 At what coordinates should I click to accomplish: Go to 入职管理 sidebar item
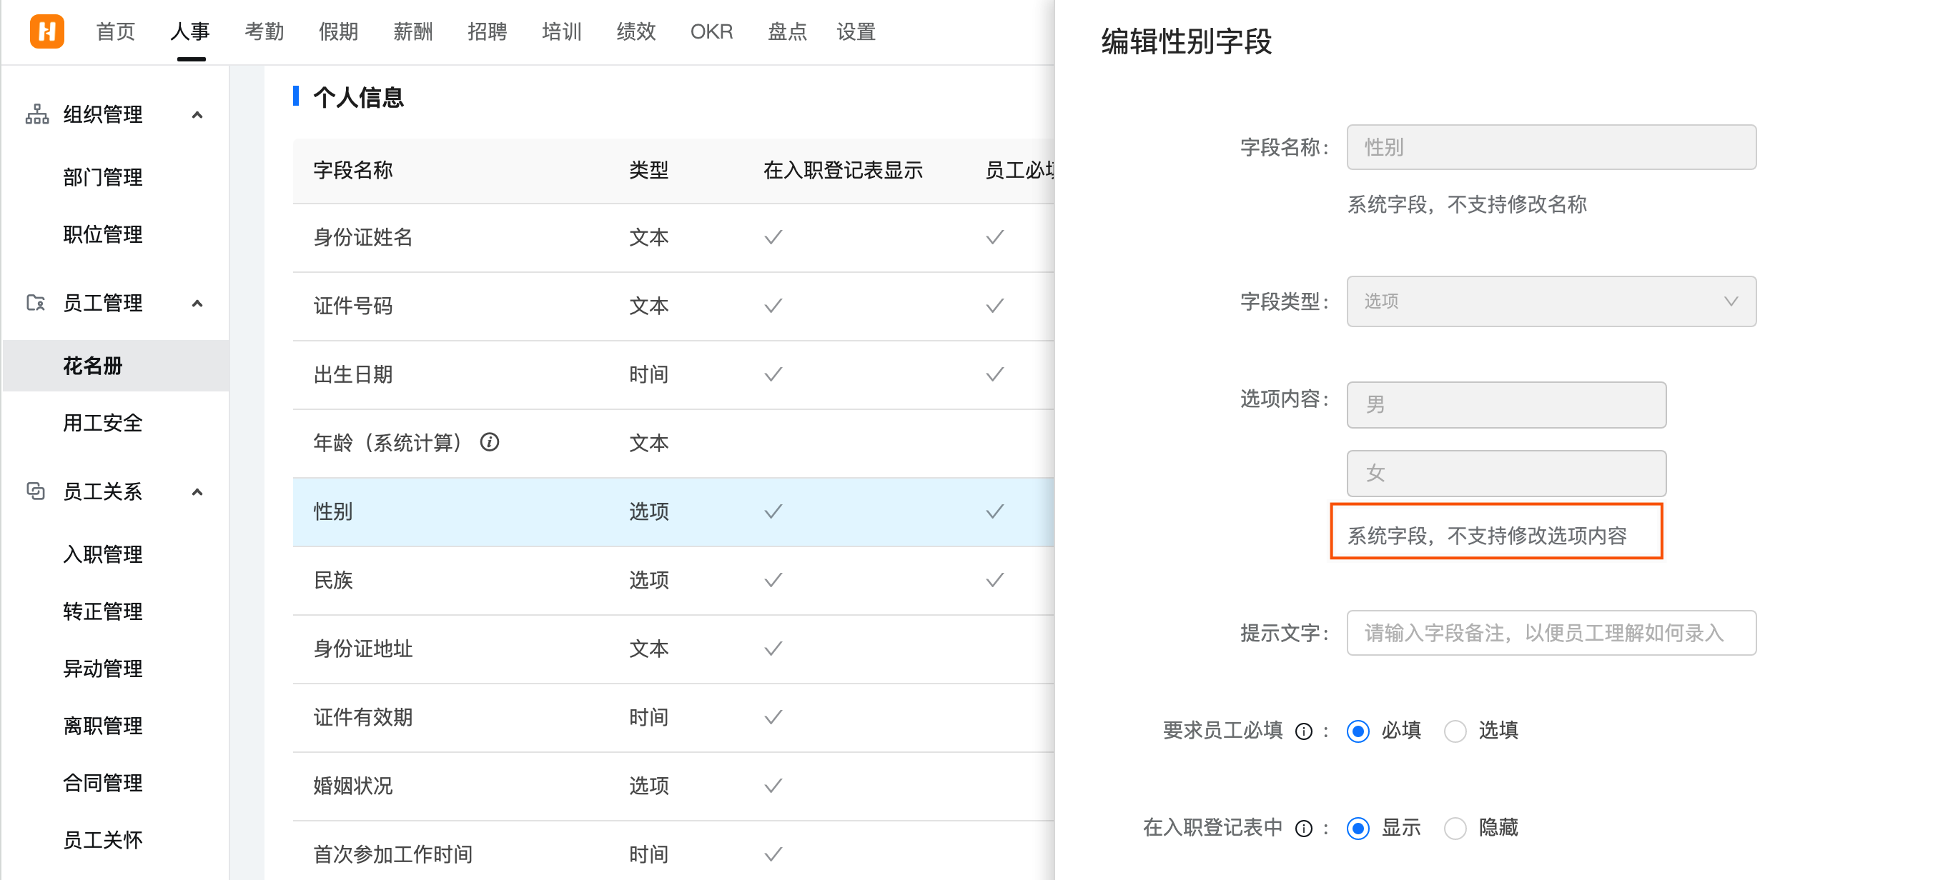pyautogui.click(x=102, y=554)
